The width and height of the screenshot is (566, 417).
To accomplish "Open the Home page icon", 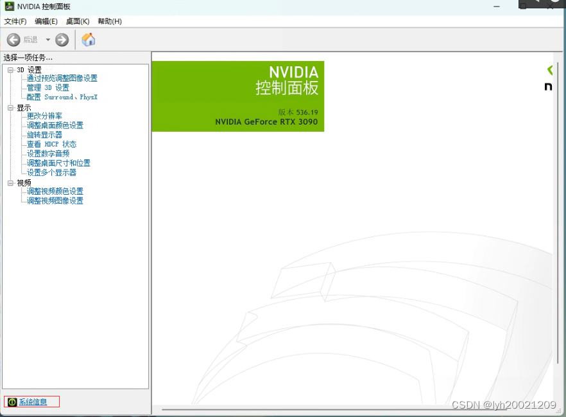I will point(88,39).
